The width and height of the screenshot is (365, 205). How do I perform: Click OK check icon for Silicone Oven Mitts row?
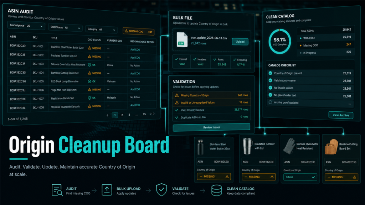(x=89, y=65)
